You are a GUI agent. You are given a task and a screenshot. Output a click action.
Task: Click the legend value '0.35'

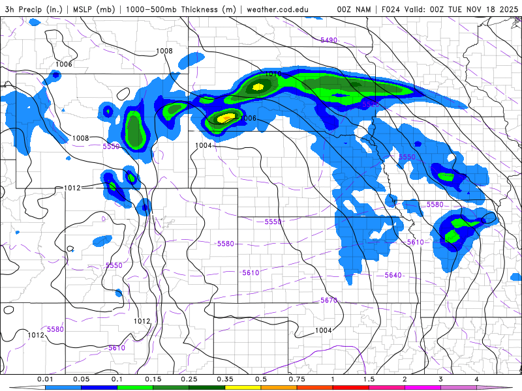(x=225, y=379)
